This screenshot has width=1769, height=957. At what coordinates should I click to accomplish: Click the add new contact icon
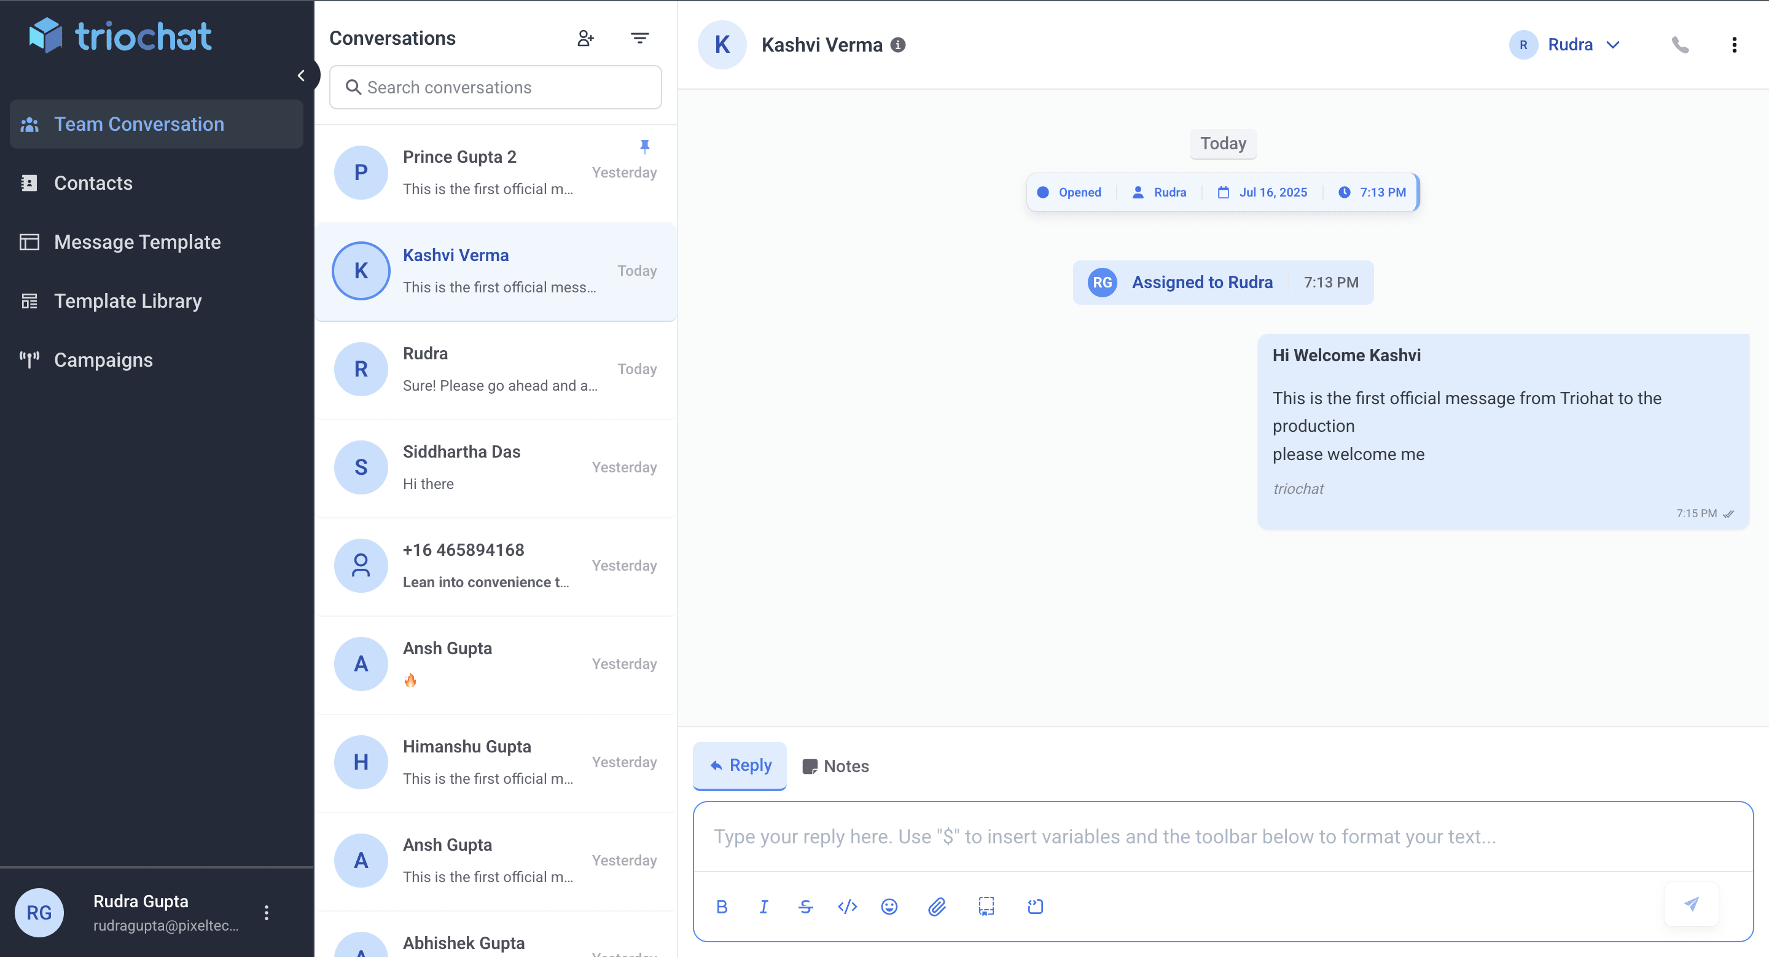585,39
